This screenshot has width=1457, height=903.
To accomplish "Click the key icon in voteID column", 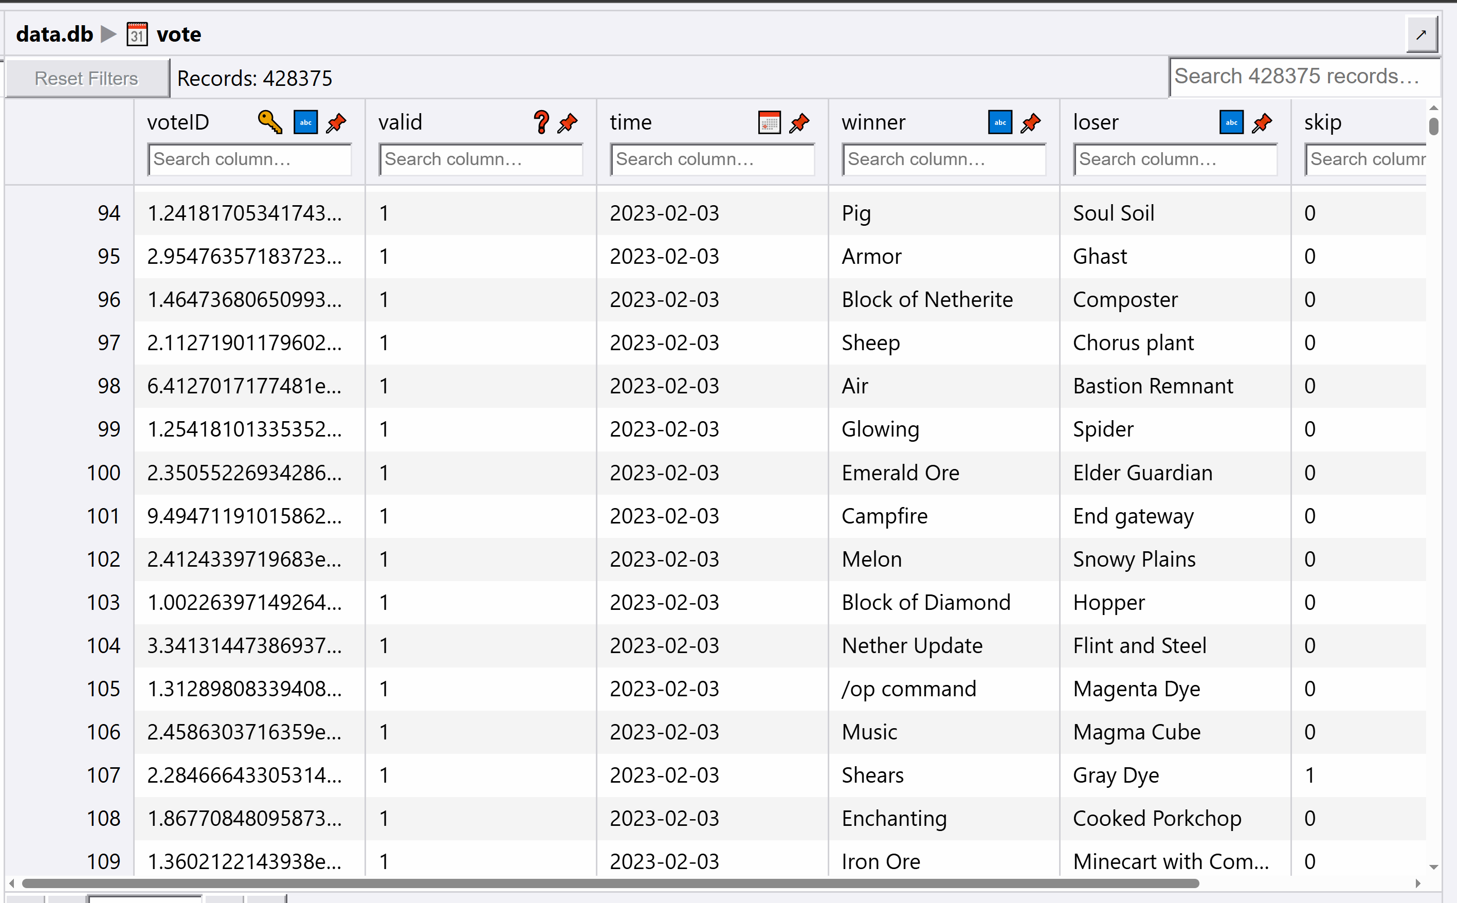I will click(270, 122).
